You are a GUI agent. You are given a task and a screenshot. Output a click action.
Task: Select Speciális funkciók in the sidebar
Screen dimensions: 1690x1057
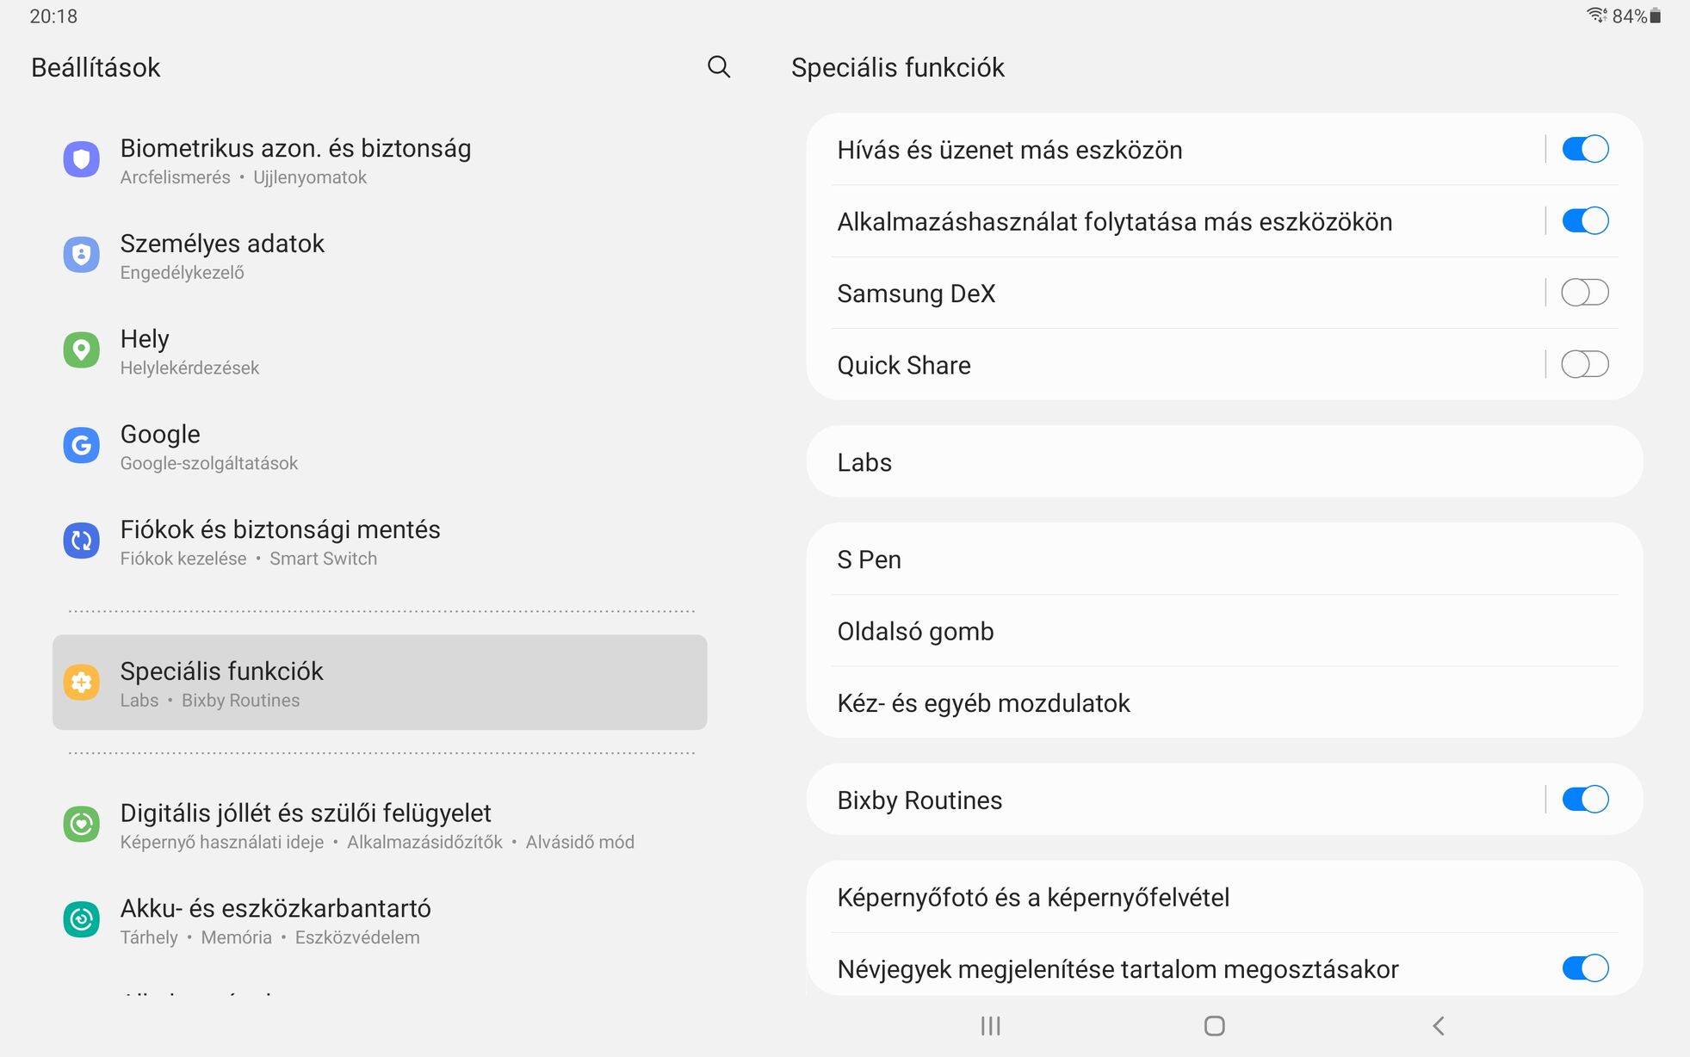coord(380,683)
